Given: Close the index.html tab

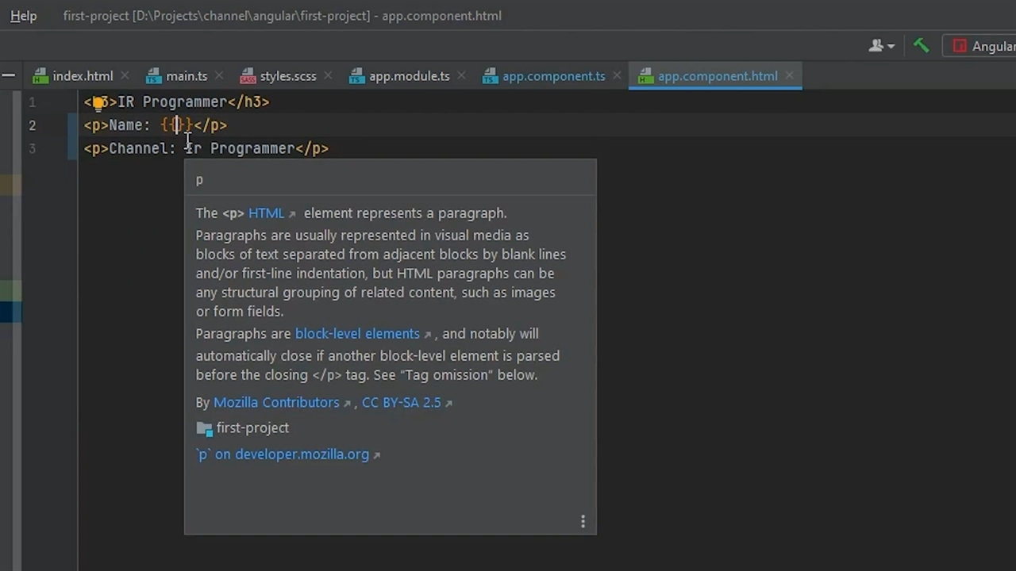Looking at the screenshot, I should click(124, 76).
